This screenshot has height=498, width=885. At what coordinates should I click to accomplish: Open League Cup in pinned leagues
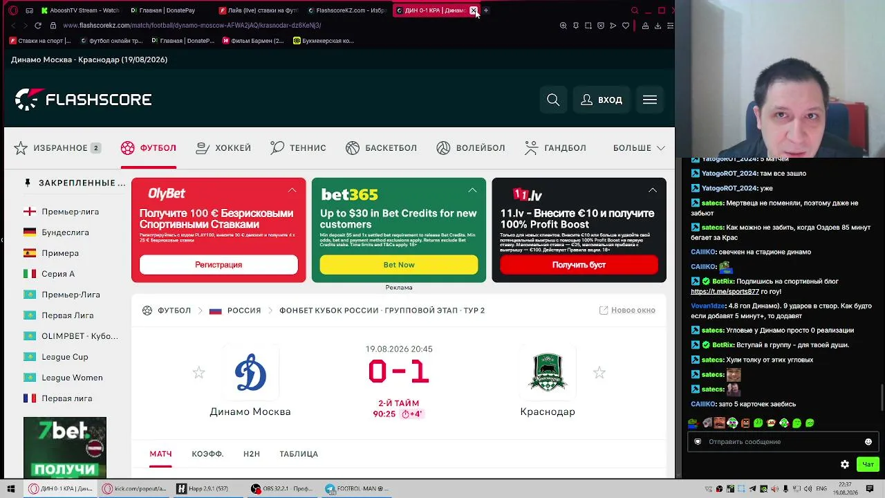[x=65, y=357]
